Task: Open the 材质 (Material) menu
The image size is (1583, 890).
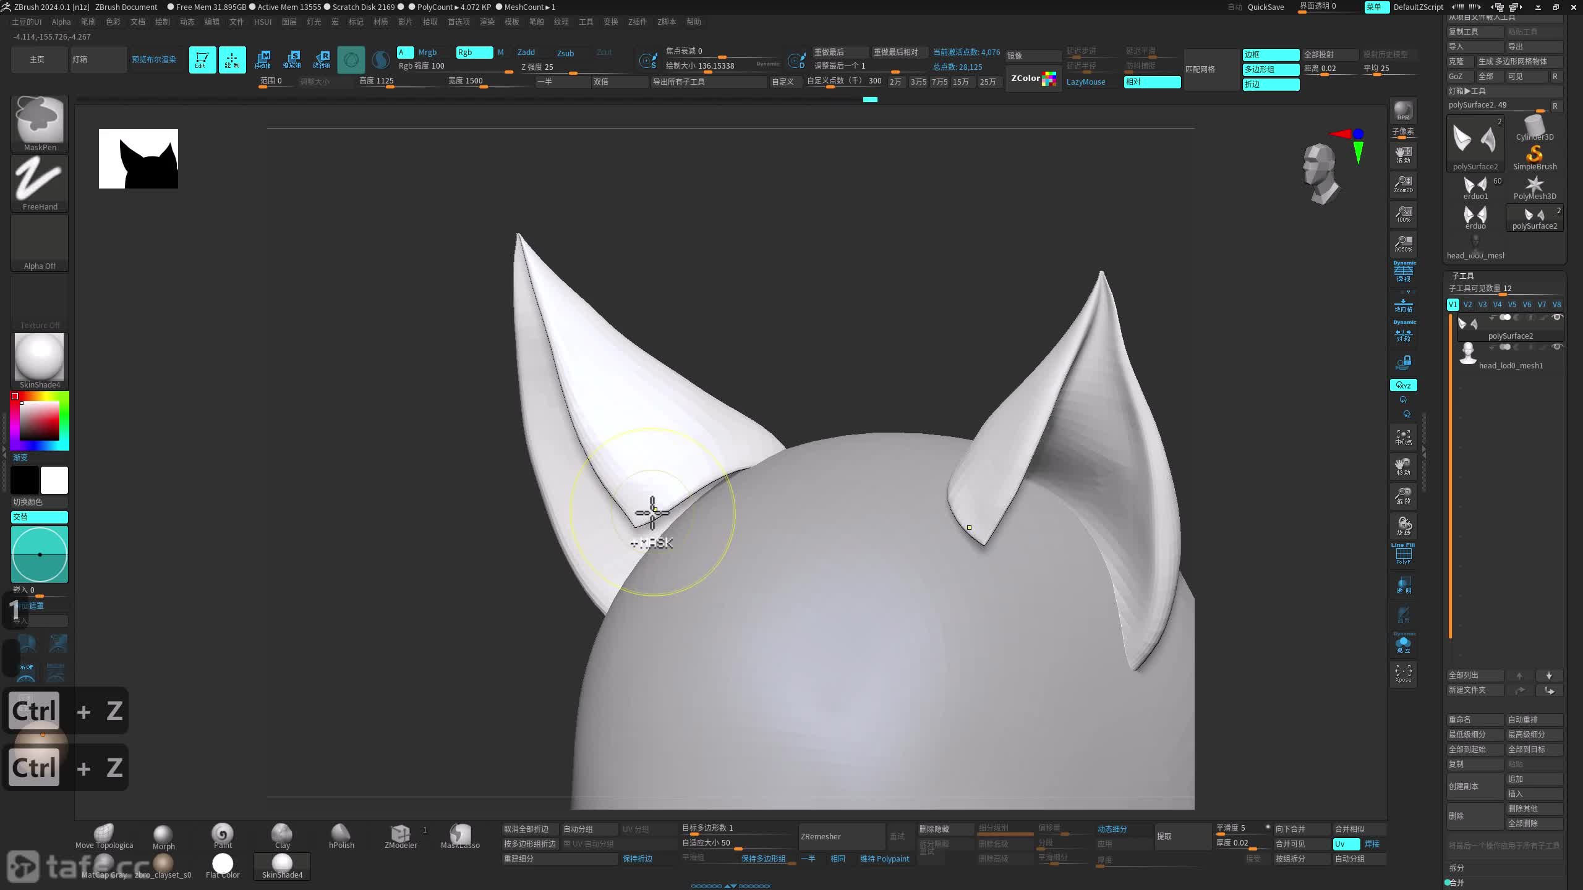Action: (381, 22)
